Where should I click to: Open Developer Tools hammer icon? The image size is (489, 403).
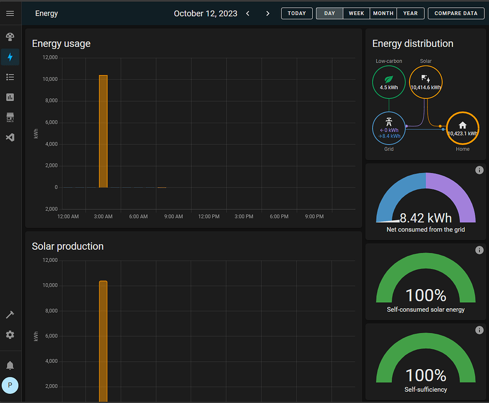point(10,315)
